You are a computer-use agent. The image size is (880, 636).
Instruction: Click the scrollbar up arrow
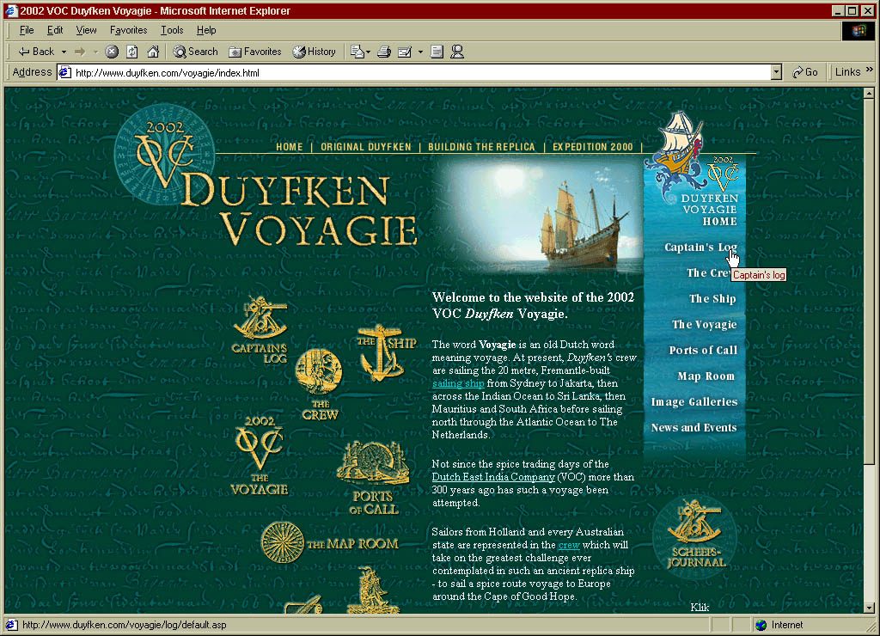[x=869, y=94]
